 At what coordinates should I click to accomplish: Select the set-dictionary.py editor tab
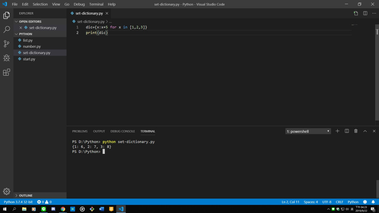pyautogui.click(x=89, y=13)
